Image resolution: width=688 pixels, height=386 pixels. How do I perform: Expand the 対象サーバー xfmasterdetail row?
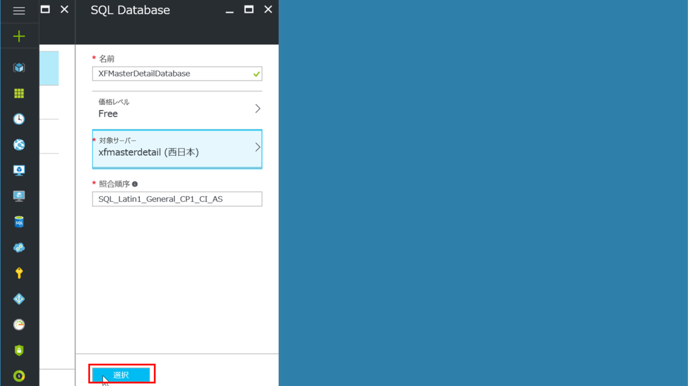[177, 149]
